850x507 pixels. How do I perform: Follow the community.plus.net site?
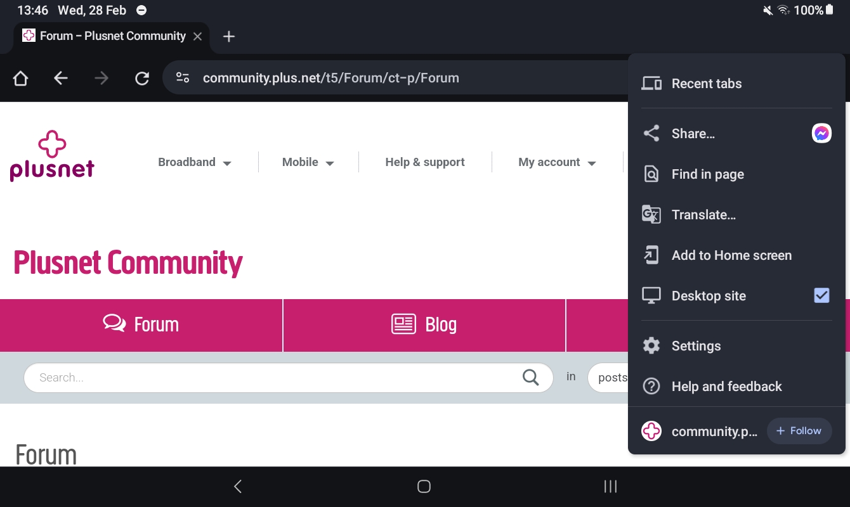coord(799,430)
